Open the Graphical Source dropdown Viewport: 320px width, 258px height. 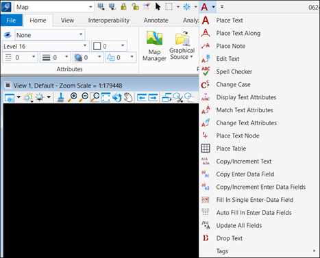182,47
